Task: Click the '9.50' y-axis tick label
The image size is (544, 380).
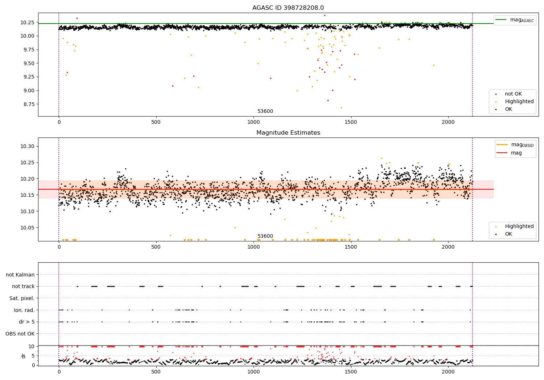Action: (29, 63)
